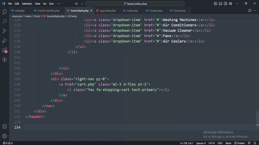Select resources in the breadcrumb
This screenshot has width=259, height=145.
pos(17,16)
